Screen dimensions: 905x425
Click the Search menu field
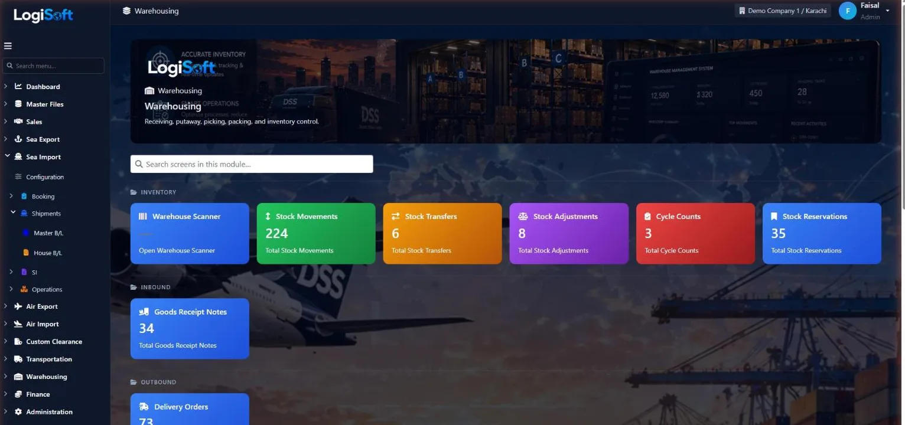(54, 66)
